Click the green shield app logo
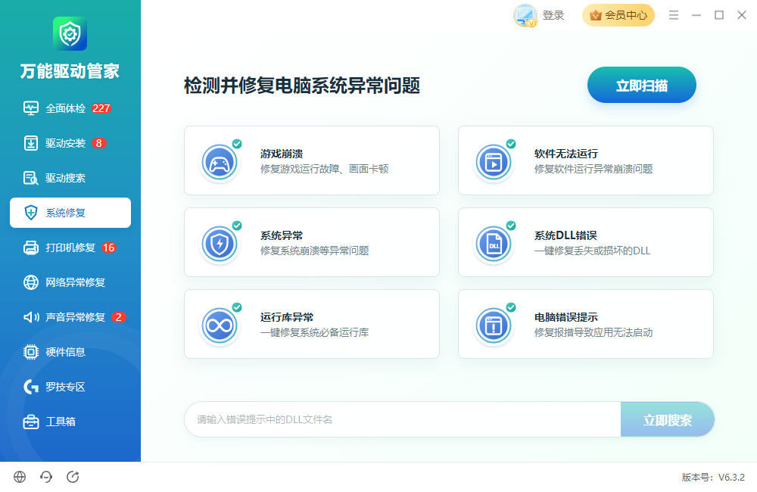This screenshot has height=492, width=757. point(70,34)
